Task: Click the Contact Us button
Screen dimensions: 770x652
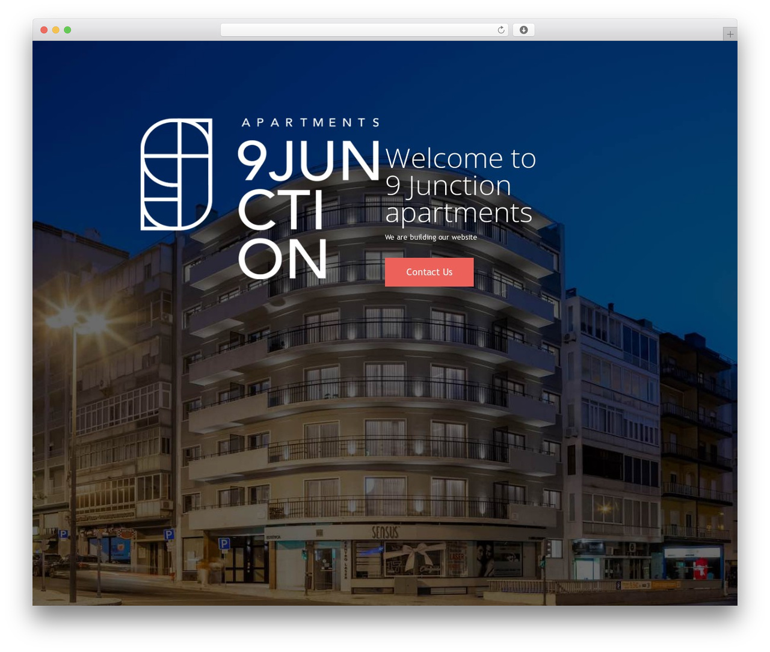Action: [x=429, y=272]
